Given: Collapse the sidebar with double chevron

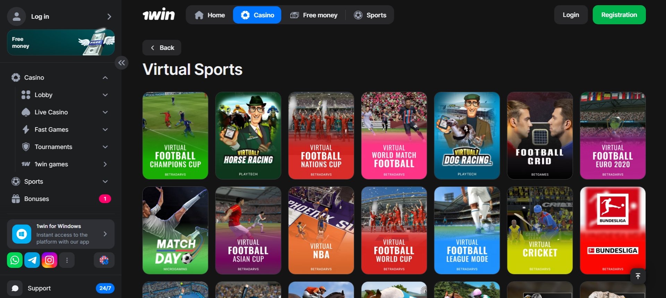Looking at the screenshot, I should (x=121, y=63).
